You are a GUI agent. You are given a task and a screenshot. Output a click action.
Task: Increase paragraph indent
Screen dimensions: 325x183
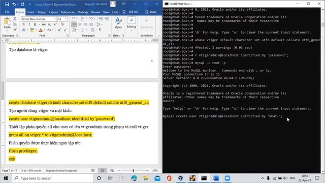coord(107,19)
